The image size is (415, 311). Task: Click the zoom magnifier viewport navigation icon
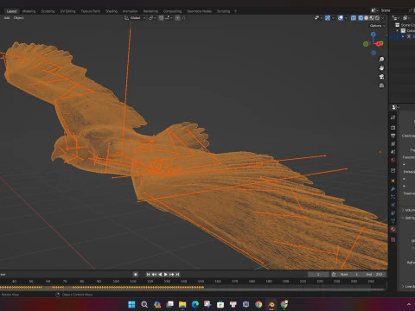tap(381, 60)
